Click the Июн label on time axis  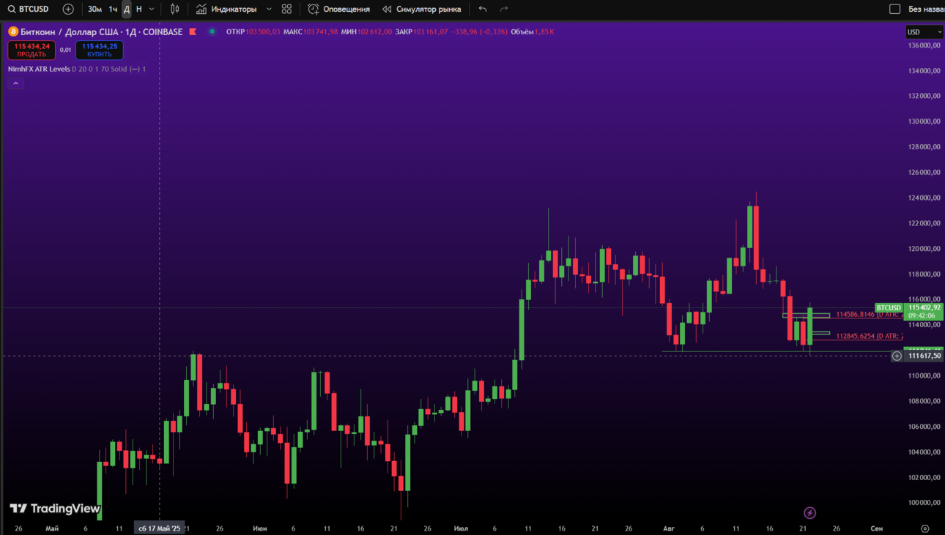pos(259,528)
